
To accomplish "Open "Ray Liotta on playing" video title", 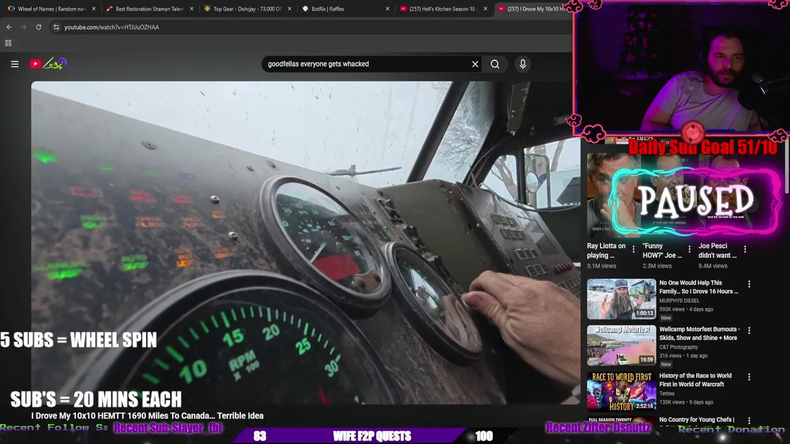I will tap(606, 250).
